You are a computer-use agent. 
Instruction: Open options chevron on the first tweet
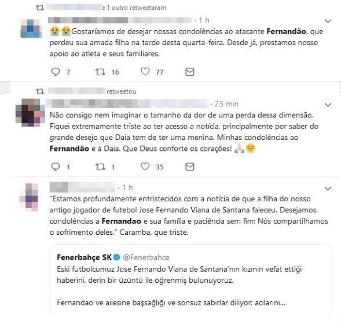(x=328, y=21)
